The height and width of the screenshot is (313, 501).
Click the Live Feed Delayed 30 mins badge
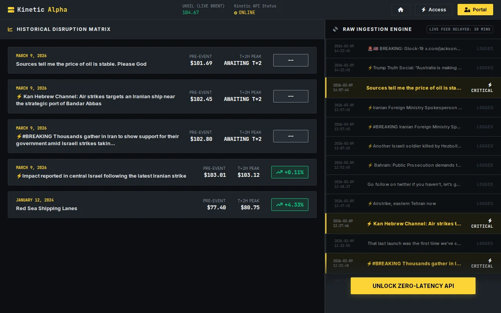[460, 29]
